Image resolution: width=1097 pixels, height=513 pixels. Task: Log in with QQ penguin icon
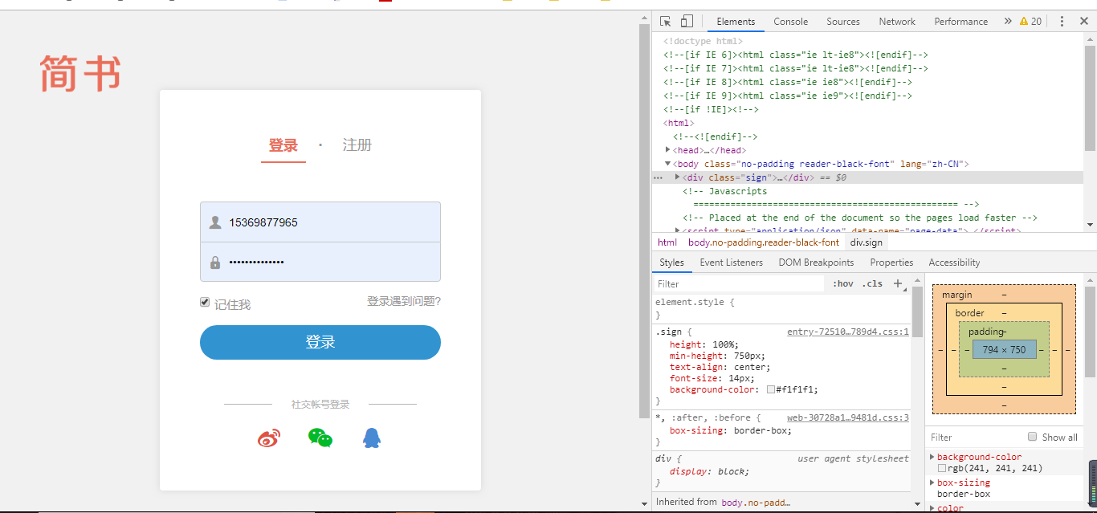coord(371,438)
